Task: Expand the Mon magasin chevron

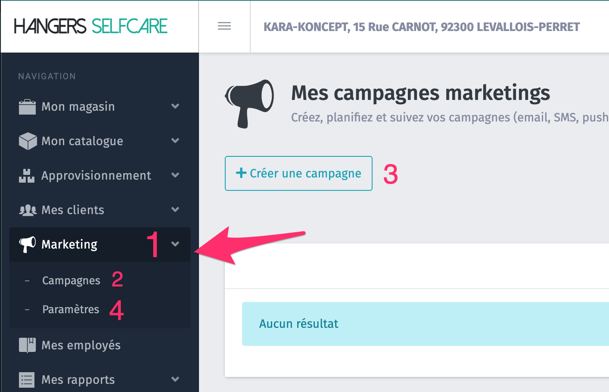Action: tap(175, 106)
